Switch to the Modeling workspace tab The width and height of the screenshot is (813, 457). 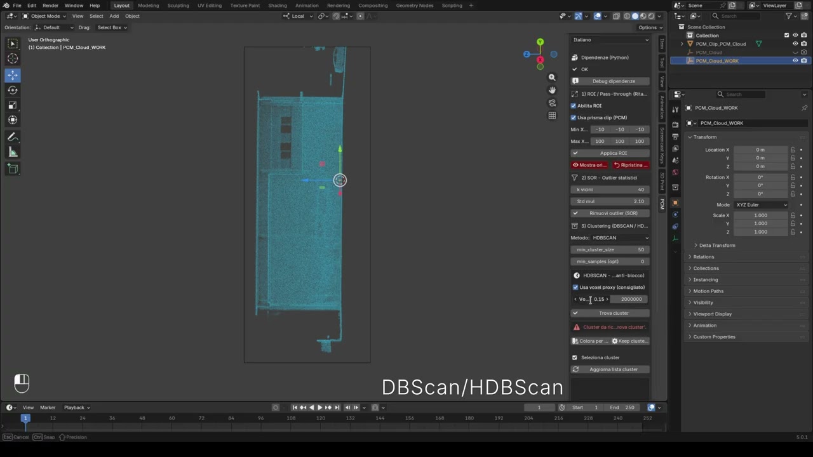(149, 5)
